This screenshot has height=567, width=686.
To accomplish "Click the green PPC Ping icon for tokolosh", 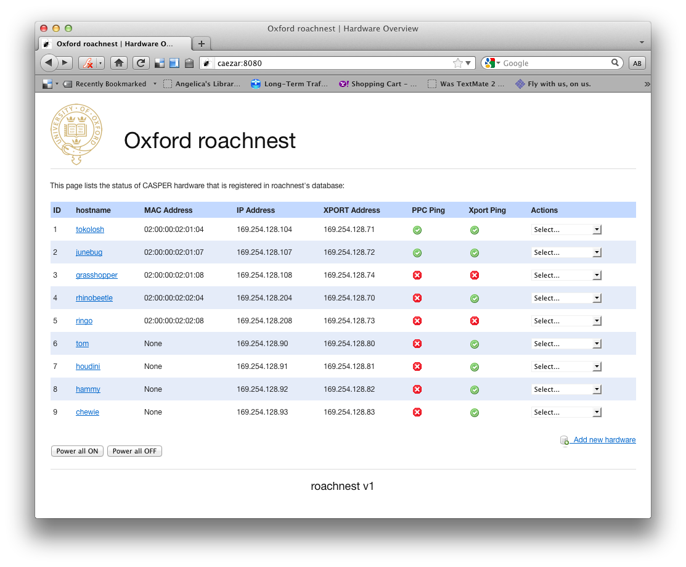I will pos(417,230).
